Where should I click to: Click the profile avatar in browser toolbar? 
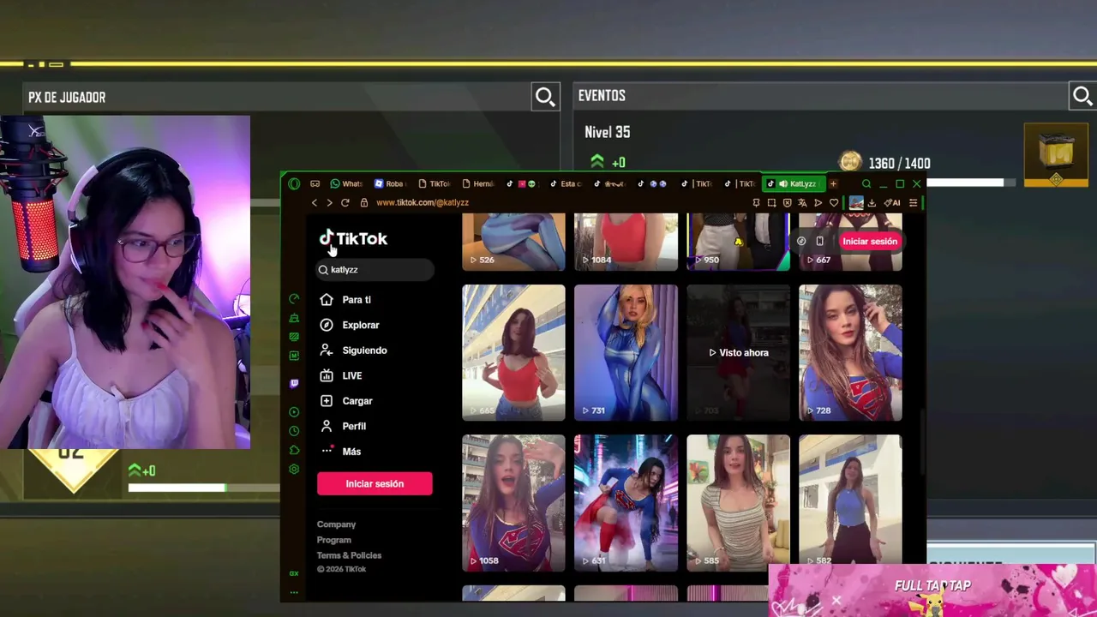click(x=856, y=202)
